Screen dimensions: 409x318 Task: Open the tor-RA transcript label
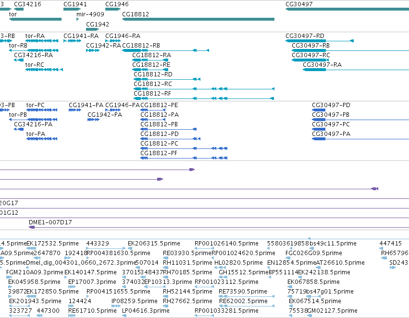pos(35,36)
